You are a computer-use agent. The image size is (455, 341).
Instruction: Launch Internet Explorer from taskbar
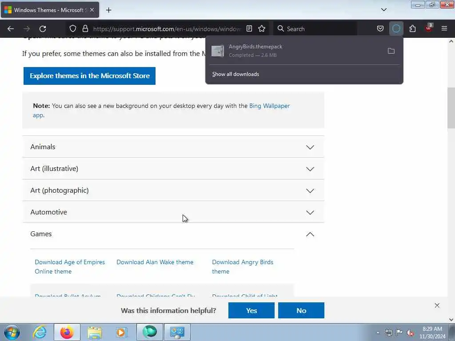[x=40, y=332]
